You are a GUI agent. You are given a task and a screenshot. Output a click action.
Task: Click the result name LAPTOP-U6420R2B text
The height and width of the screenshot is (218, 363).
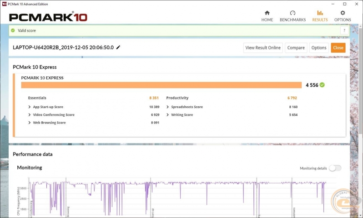63,47
